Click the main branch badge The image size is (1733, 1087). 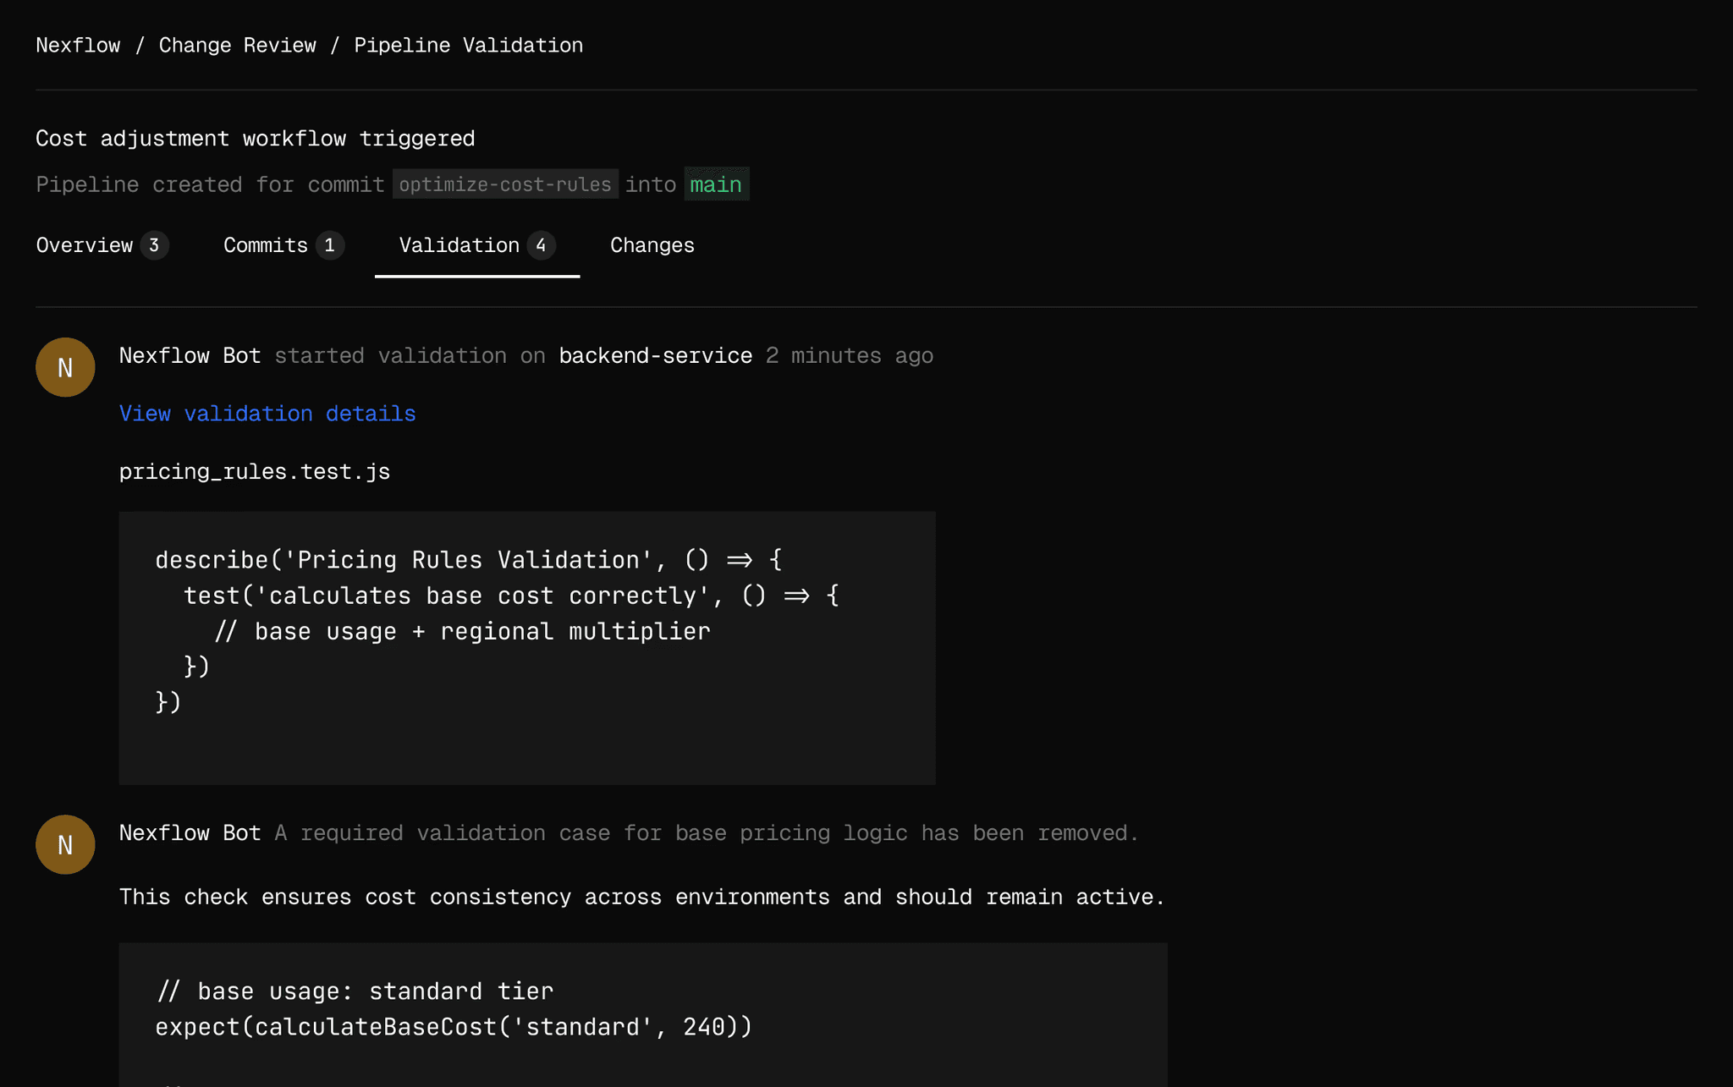click(x=716, y=184)
